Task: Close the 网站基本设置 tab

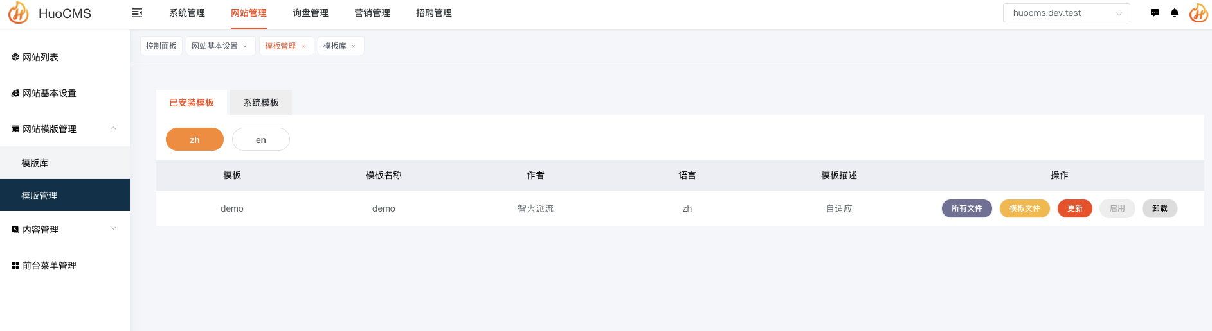Action: (245, 46)
